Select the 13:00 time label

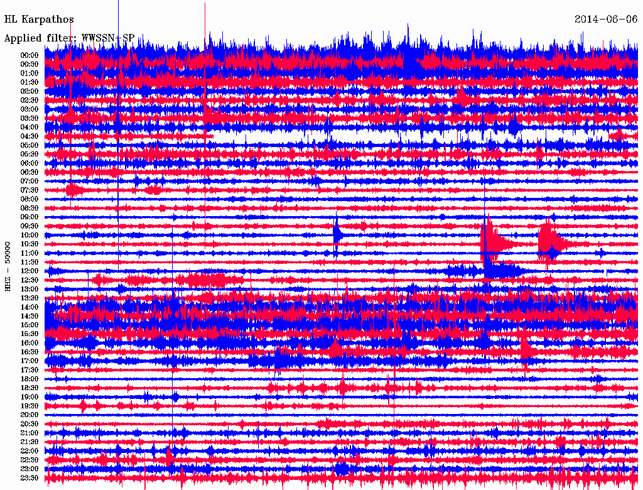pos(30,289)
